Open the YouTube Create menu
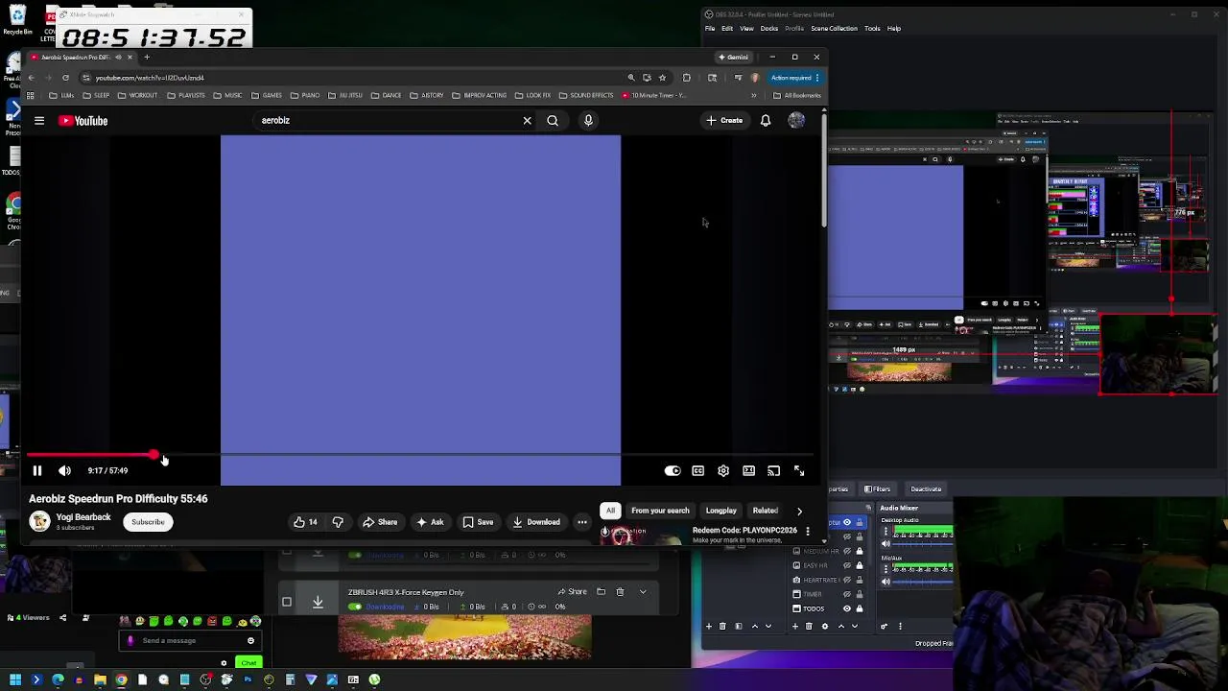This screenshot has width=1228, height=691. pyautogui.click(x=724, y=121)
